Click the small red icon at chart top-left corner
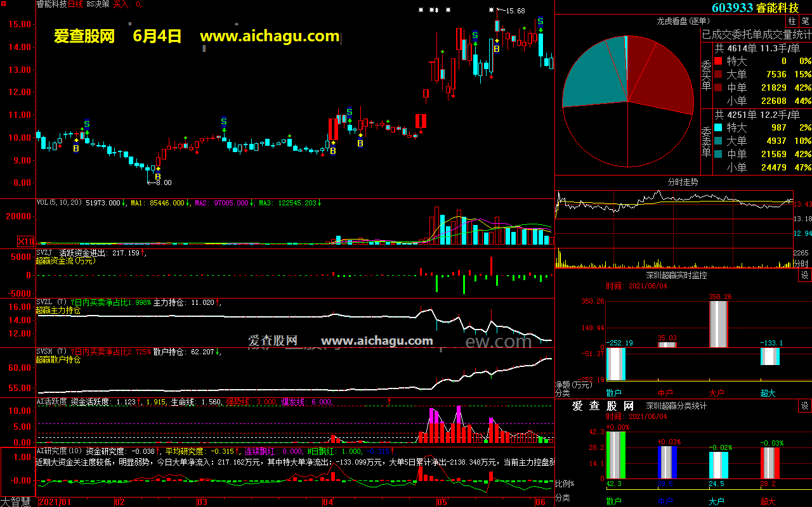Viewport: 812px width, 507px height. (x=3, y=4)
